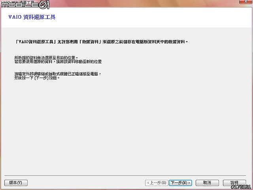
Task: Select the VAIO 資料還原工具 heading text
Action: tap(32, 17)
